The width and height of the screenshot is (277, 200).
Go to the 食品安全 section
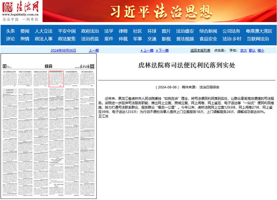pos(208,39)
